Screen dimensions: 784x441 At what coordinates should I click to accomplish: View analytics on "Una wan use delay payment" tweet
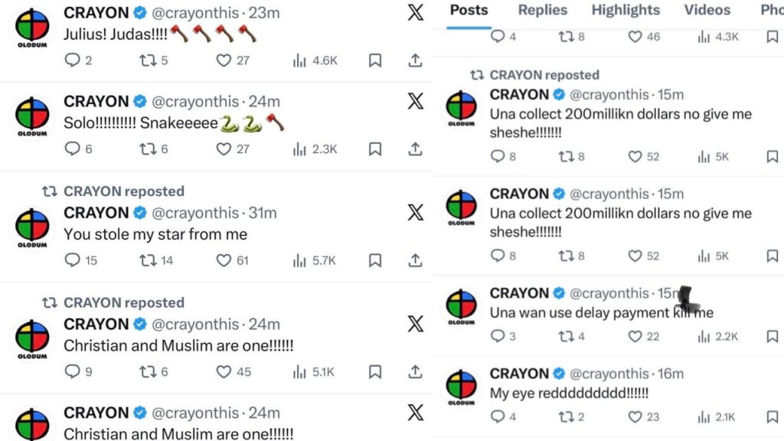tap(704, 336)
